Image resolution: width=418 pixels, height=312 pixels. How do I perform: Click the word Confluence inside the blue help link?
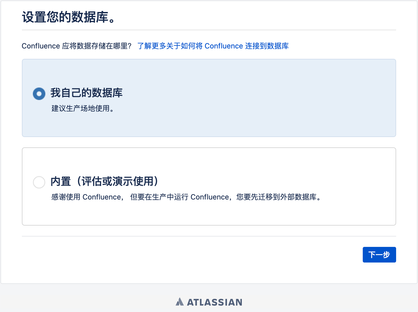[224, 46]
